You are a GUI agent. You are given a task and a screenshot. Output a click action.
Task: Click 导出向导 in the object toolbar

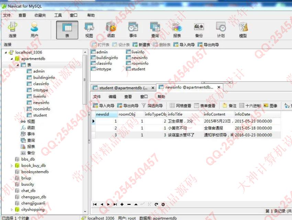pyautogui.click(x=208, y=45)
